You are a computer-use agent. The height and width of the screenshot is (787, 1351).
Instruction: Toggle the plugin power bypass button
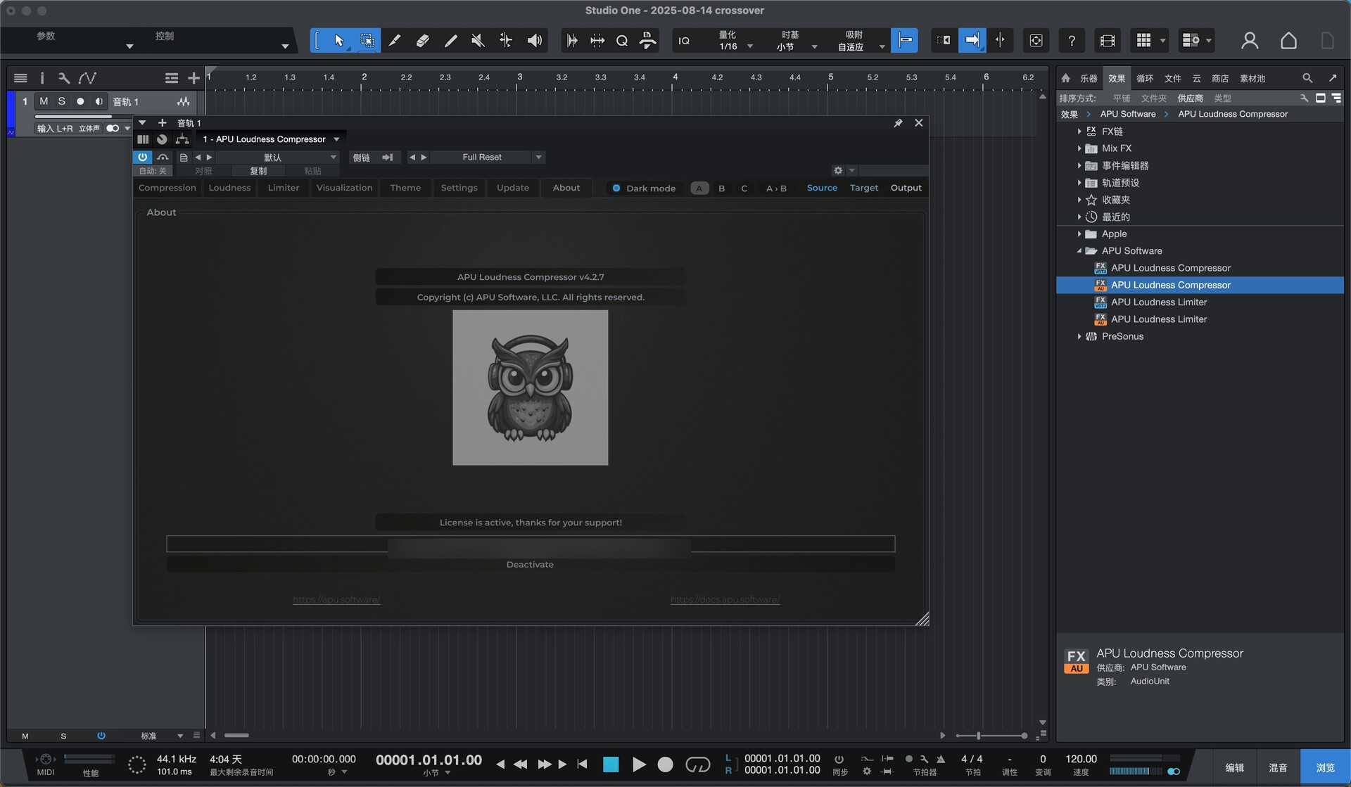tap(142, 158)
